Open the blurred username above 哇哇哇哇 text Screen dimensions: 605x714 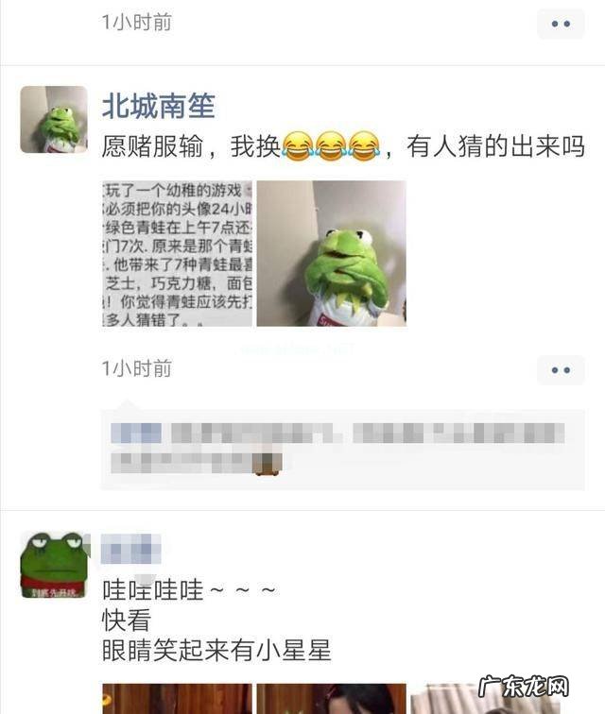(130, 549)
